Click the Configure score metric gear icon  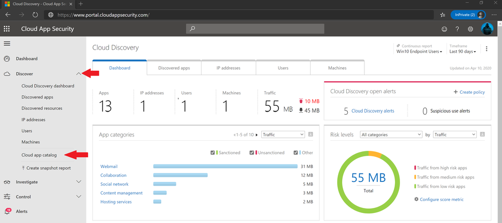pos(416,199)
